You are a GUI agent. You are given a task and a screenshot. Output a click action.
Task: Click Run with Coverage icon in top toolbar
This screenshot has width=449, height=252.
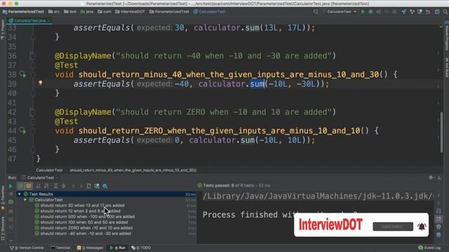coord(379,12)
